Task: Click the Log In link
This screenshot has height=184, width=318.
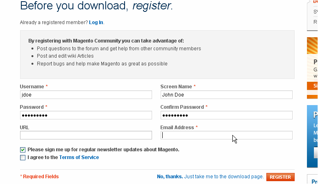Action: pos(96,22)
